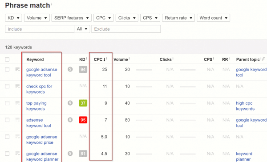Click CPC value 25 in first row

coord(105,69)
